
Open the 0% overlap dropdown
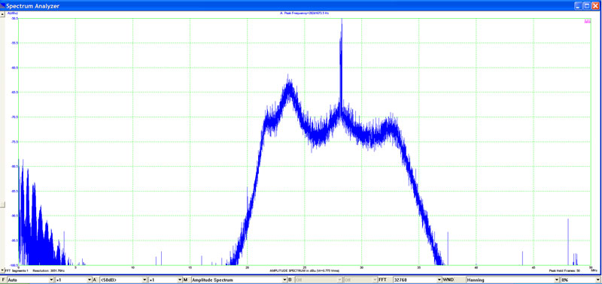coord(580,280)
